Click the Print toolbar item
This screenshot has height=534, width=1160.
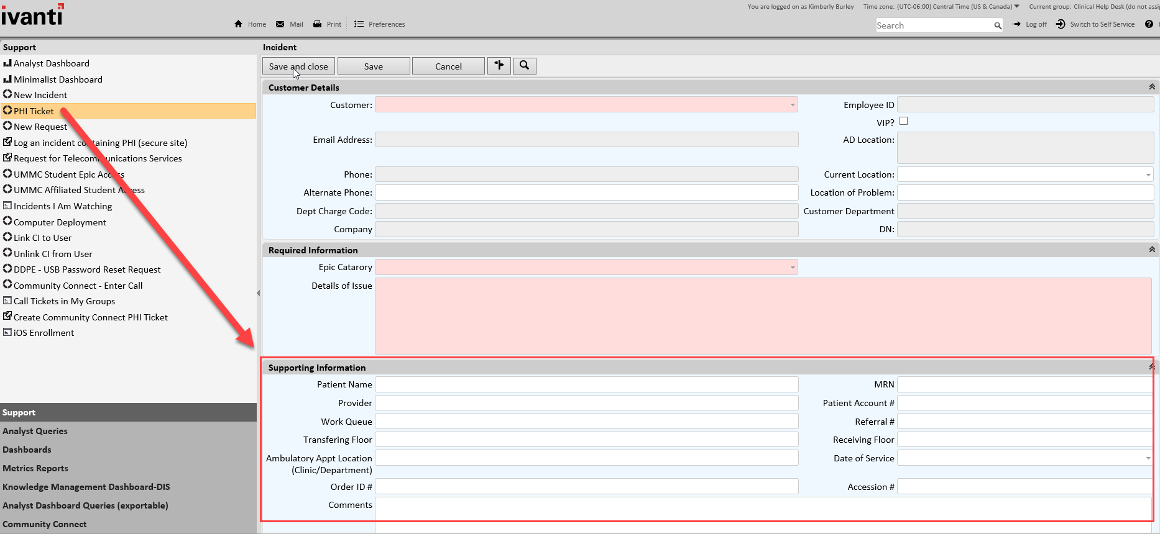(x=327, y=24)
